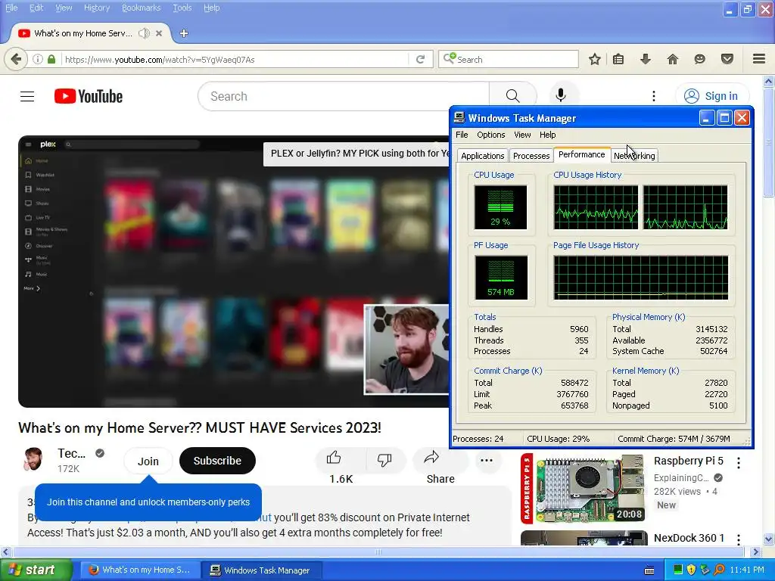The width and height of the screenshot is (775, 581).
Task: Click the browser URL address field
Action: 235,59
